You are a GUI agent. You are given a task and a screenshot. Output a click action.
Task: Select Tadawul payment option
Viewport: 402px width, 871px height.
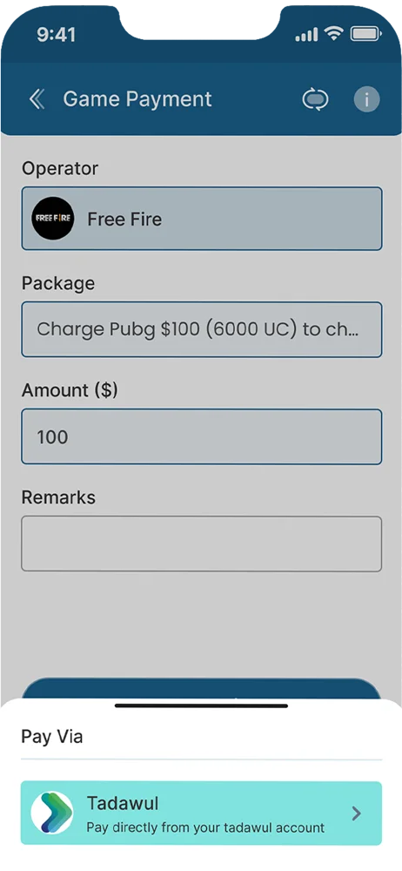coord(202,813)
